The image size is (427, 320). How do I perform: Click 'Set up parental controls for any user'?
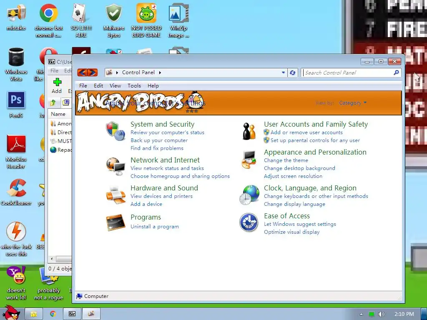click(x=315, y=140)
